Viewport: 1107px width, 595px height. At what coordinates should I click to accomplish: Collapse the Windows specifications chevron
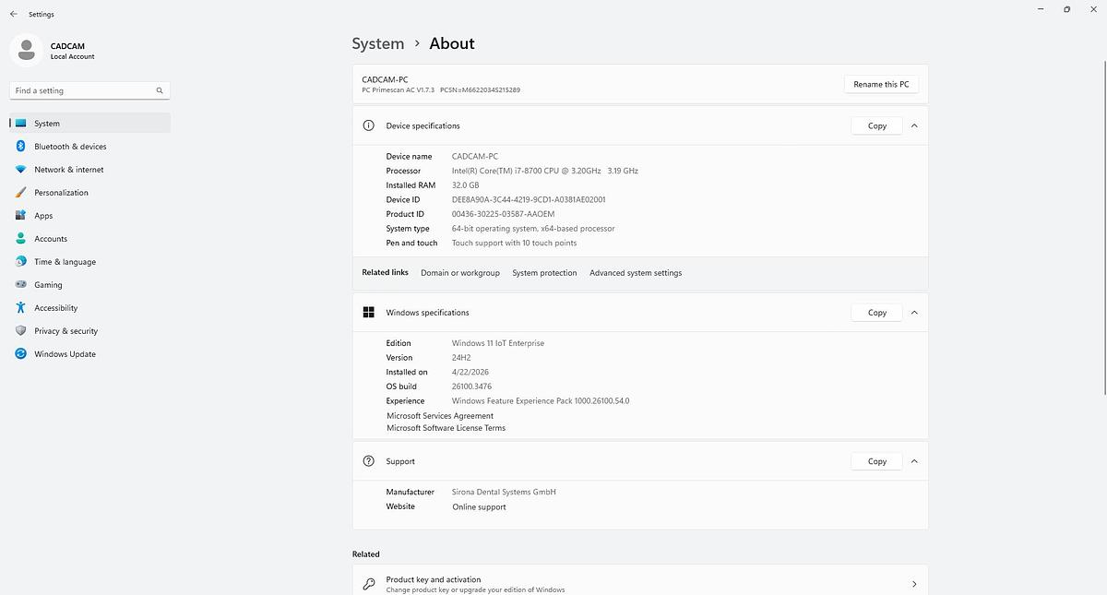click(x=914, y=313)
